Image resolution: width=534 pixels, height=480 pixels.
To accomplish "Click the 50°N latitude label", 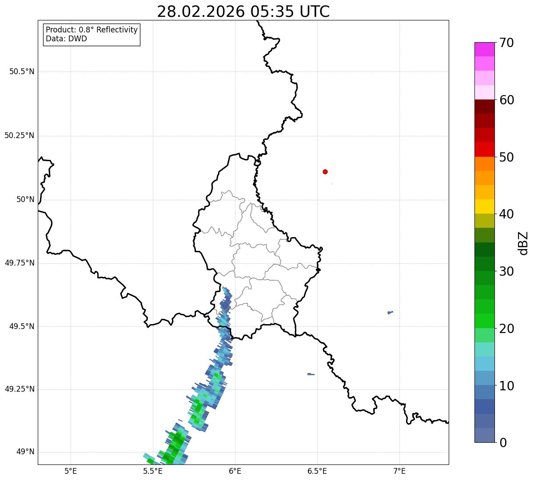I will [x=25, y=199].
